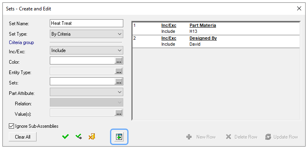The width and height of the screenshot is (308, 149).
Task: Click the Designed By column header
Action: (203, 38)
